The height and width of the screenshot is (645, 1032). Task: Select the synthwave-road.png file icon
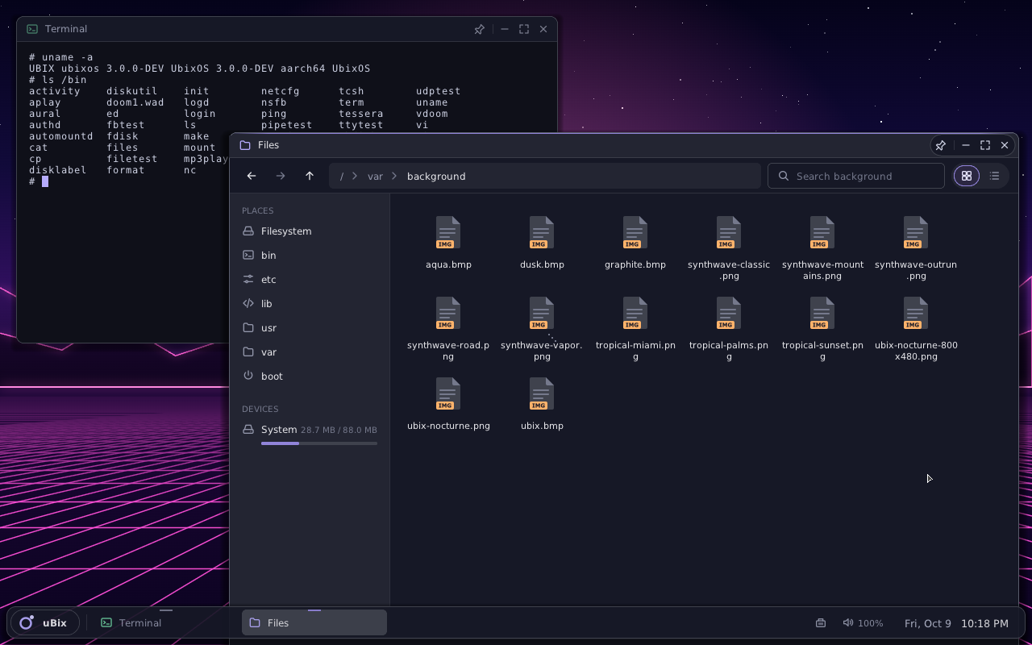(448, 313)
